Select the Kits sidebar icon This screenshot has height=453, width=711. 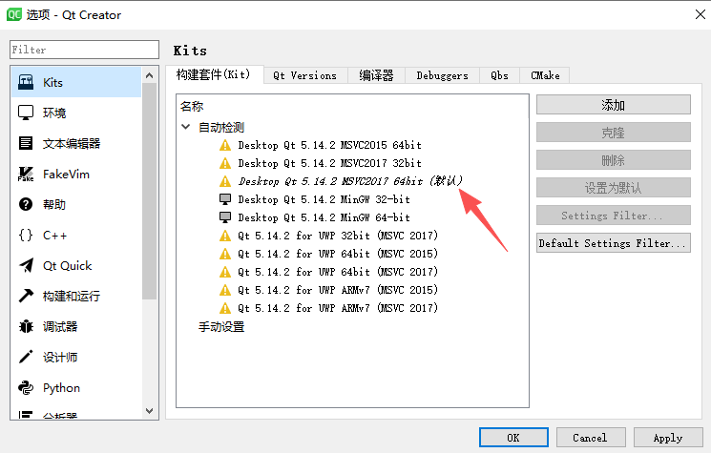pos(26,82)
